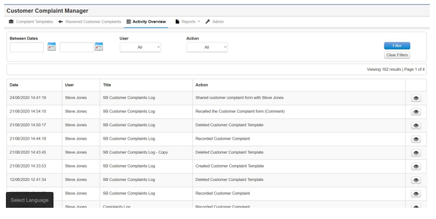
Task: Open the Select Language widget
Action: click(x=30, y=200)
